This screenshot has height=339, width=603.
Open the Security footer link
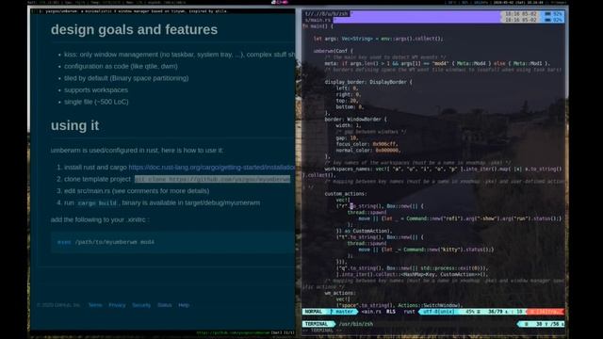[141, 305]
